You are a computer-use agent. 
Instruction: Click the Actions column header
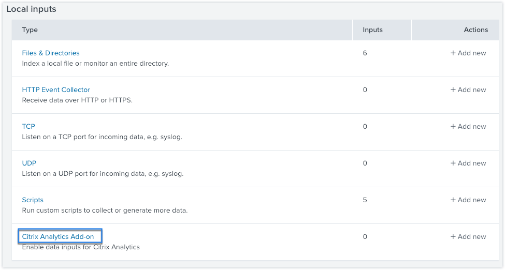pos(475,30)
